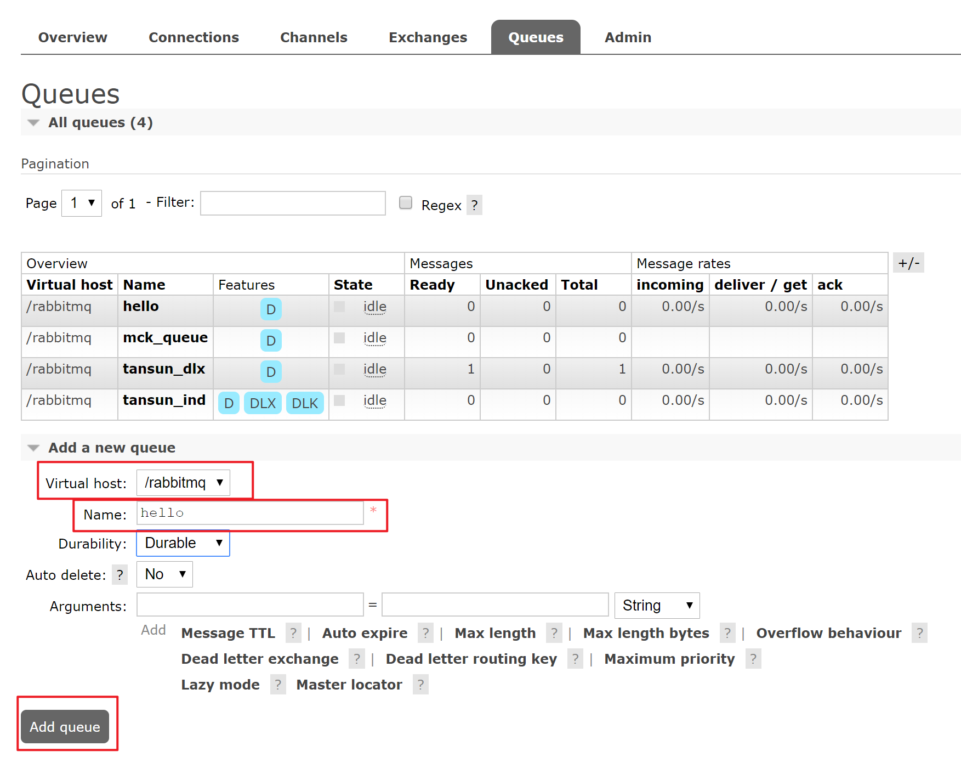Open the mck_queue queue details
This screenshot has width=961, height=757.
coord(166,337)
